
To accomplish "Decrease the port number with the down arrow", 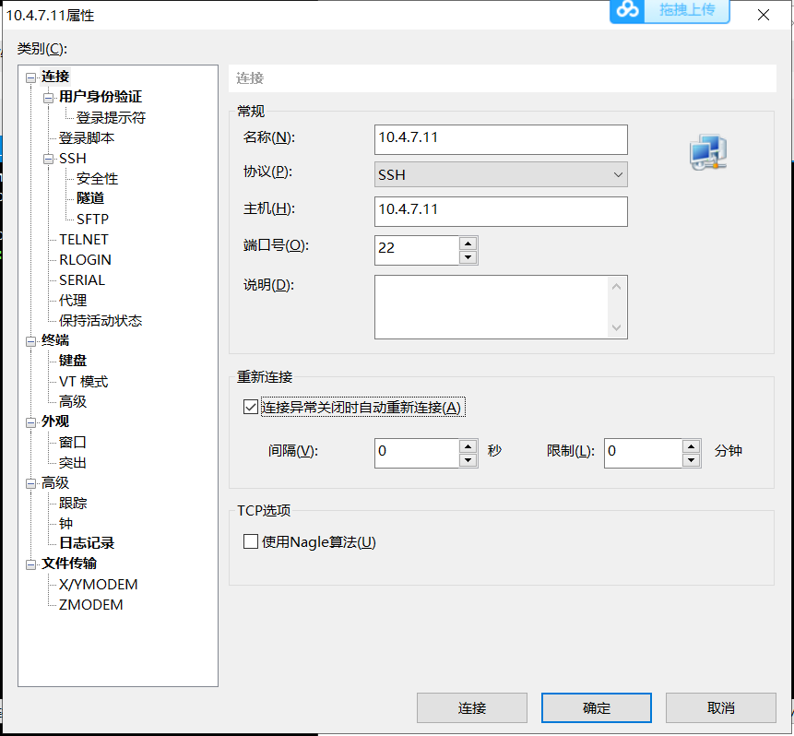I will [468, 257].
